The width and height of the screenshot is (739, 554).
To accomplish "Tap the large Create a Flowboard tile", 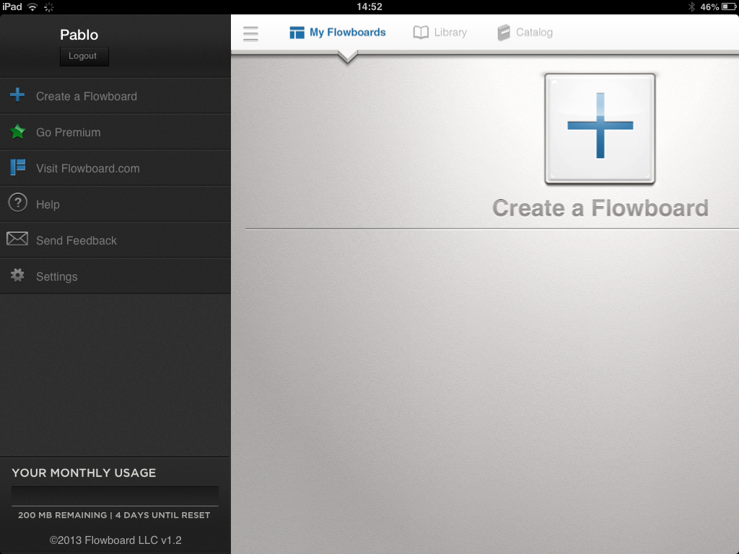I will pyautogui.click(x=600, y=128).
